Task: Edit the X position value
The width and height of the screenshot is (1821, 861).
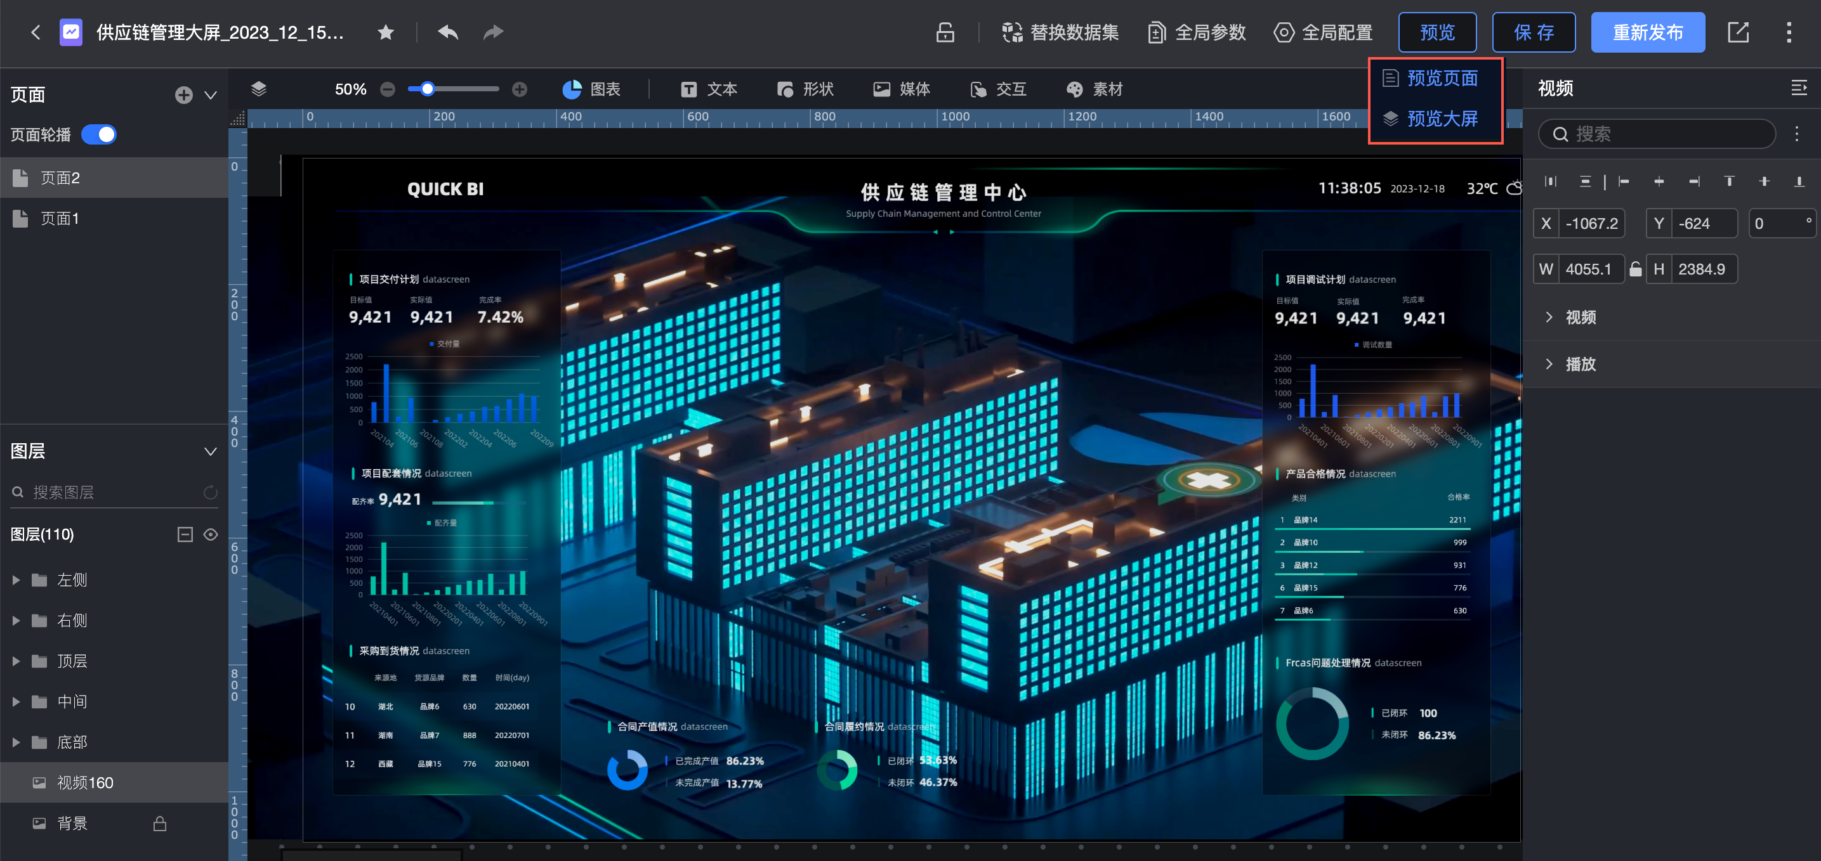Action: (1592, 224)
